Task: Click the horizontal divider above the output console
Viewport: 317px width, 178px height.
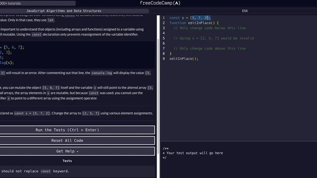Action: tap(239, 141)
